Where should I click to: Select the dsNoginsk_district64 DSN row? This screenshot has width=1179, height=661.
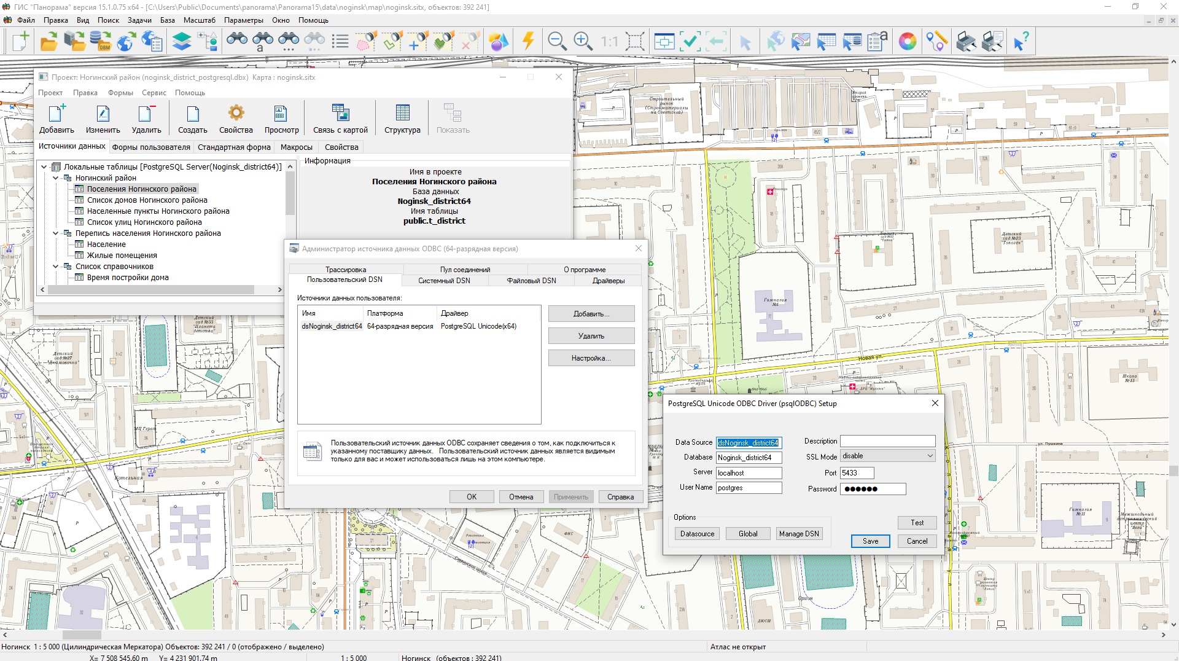(419, 326)
